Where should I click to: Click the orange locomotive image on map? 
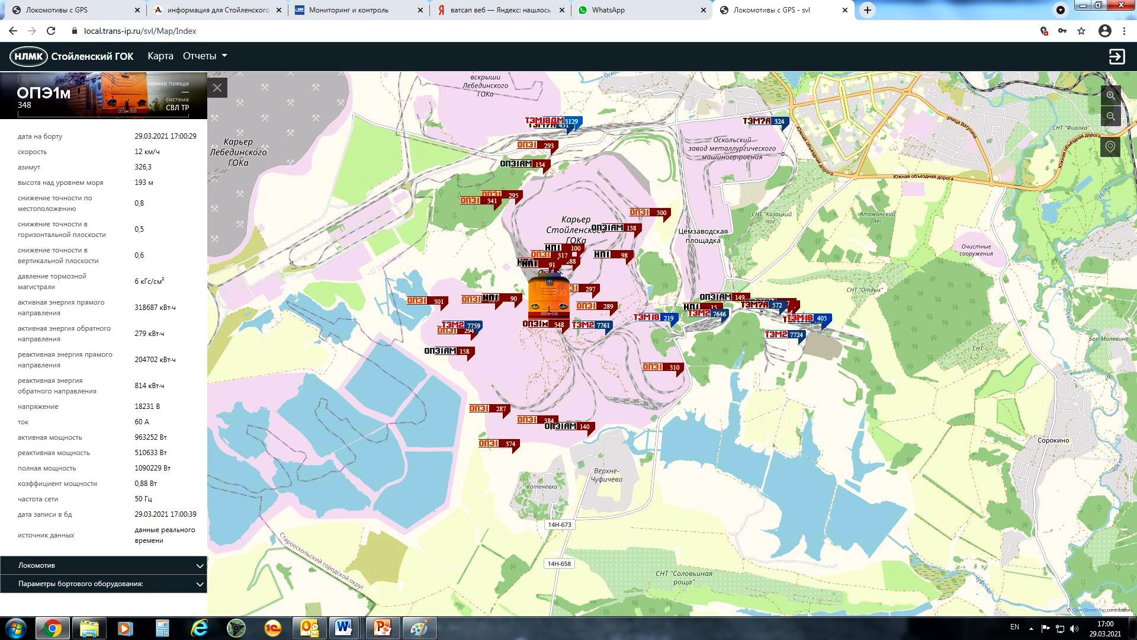click(x=548, y=296)
